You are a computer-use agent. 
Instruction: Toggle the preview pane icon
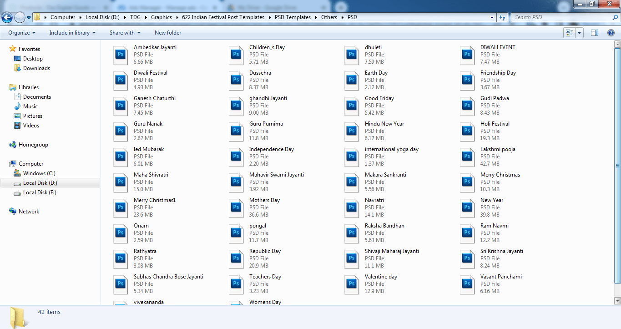594,33
